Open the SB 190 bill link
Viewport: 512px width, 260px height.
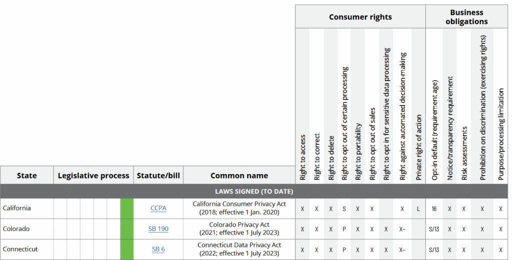[158, 228]
